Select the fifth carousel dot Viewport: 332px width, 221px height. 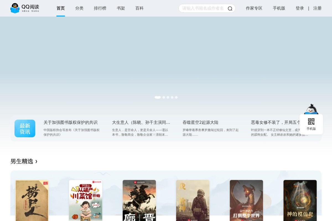pos(176,97)
